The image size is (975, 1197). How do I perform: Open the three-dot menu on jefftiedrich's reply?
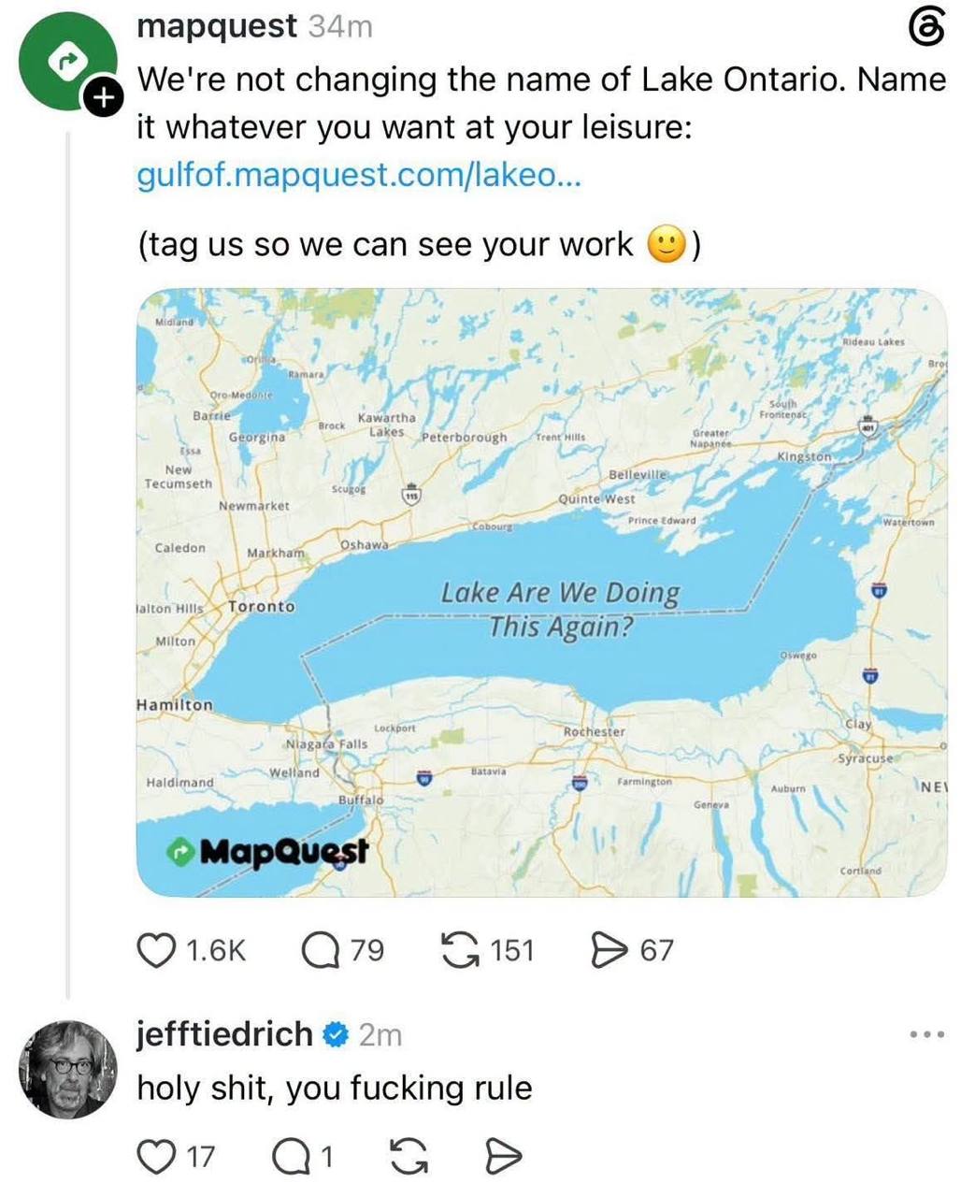click(927, 1034)
